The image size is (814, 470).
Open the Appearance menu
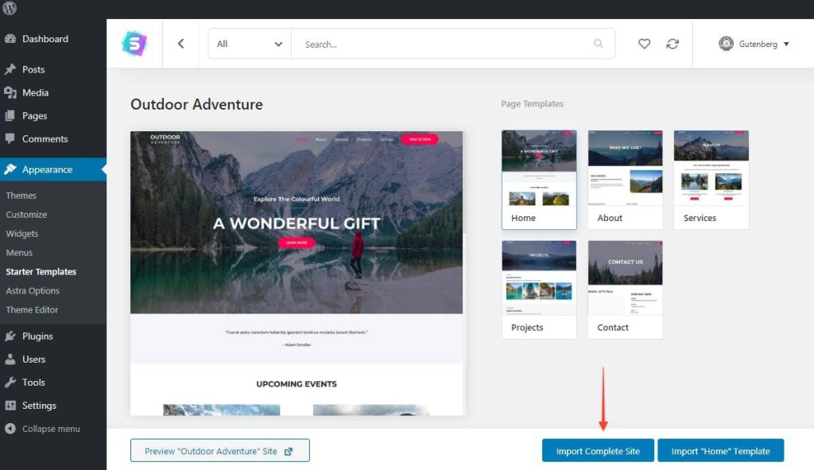pos(48,169)
